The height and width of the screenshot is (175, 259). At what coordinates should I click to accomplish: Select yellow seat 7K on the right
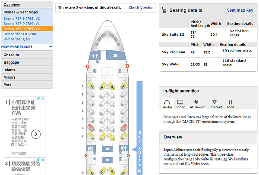point(124,136)
